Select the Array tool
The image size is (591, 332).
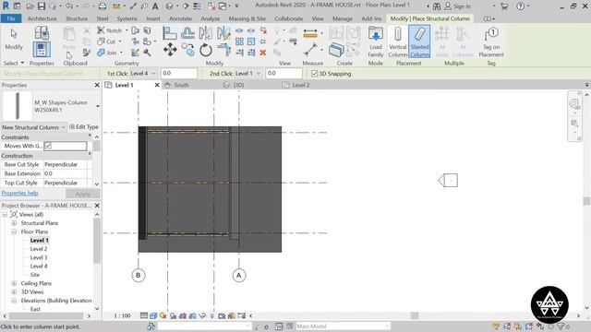[239, 41]
